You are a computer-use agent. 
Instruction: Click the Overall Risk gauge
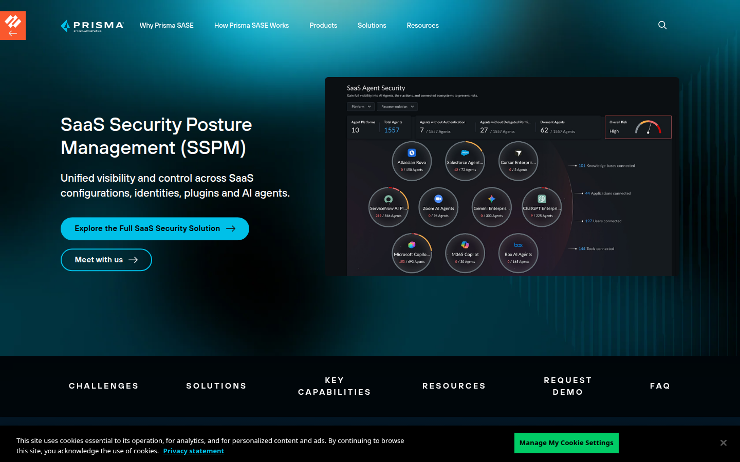pyautogui.click(x=648, y=127)
